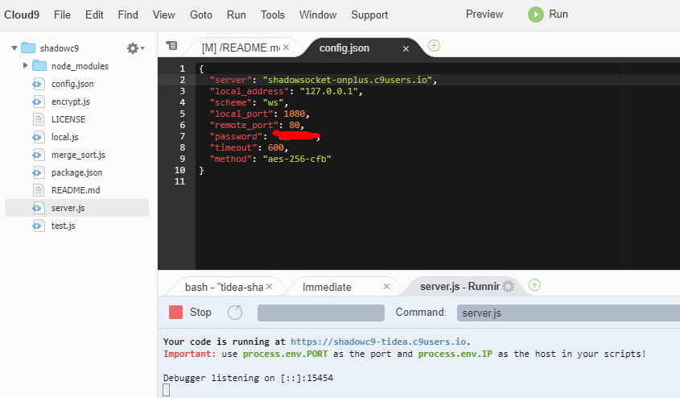This screenshot has height=398, width=680.
Task: Open the Tools menu
Action: tap(272, 15)
